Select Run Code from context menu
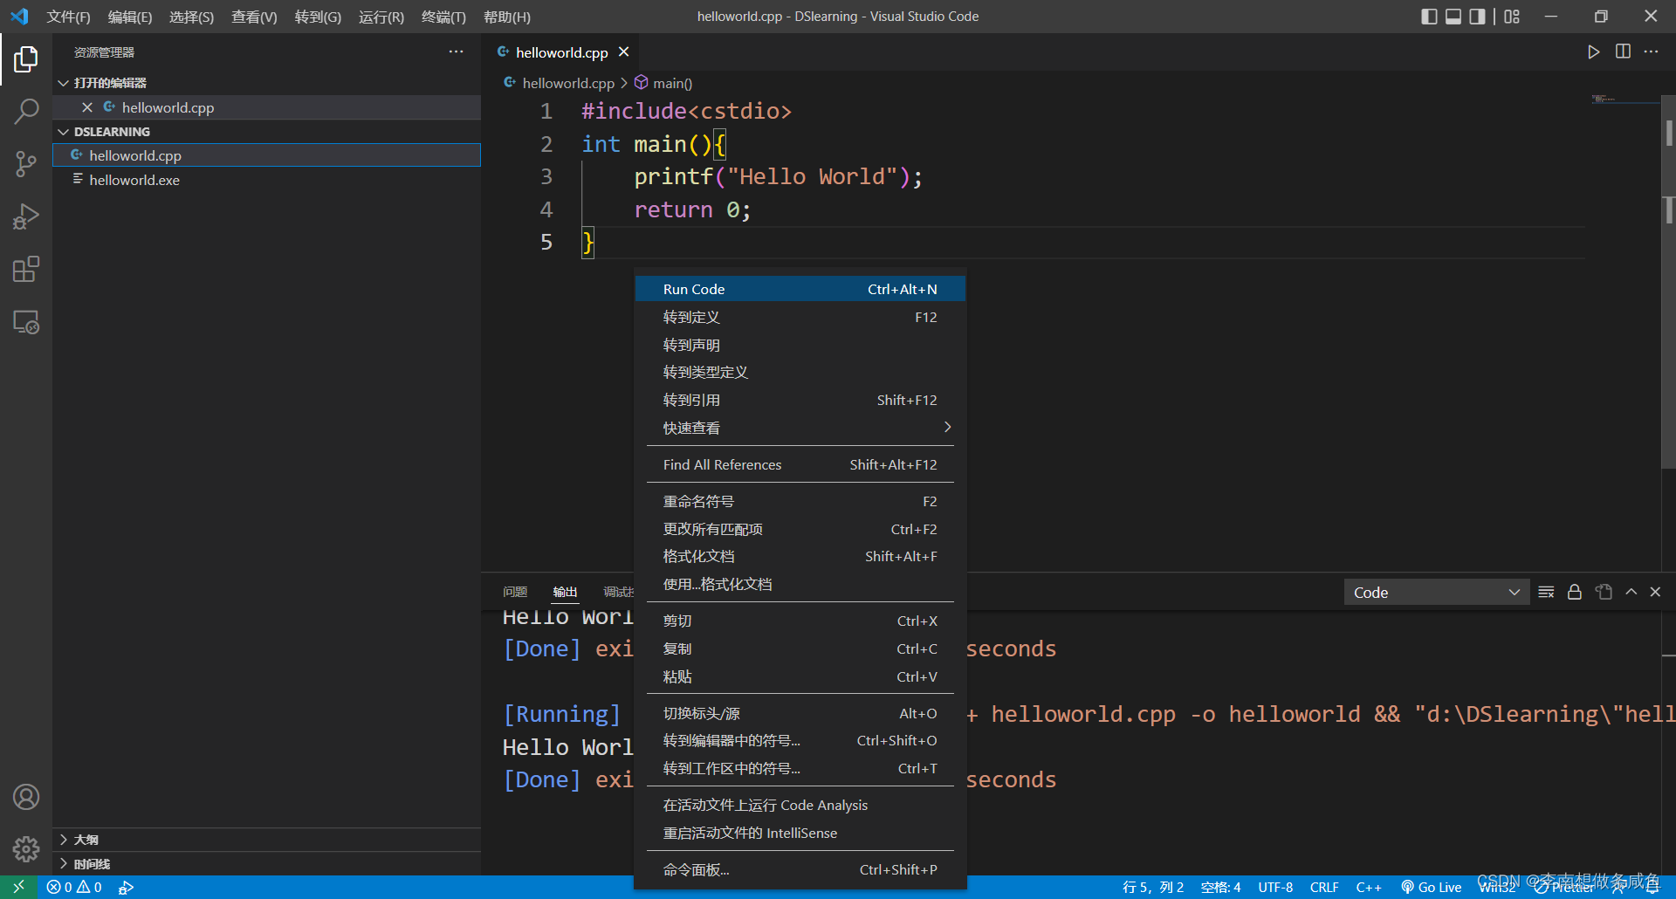The width and height of the screenshot is (1676, 899). (800, 289)
